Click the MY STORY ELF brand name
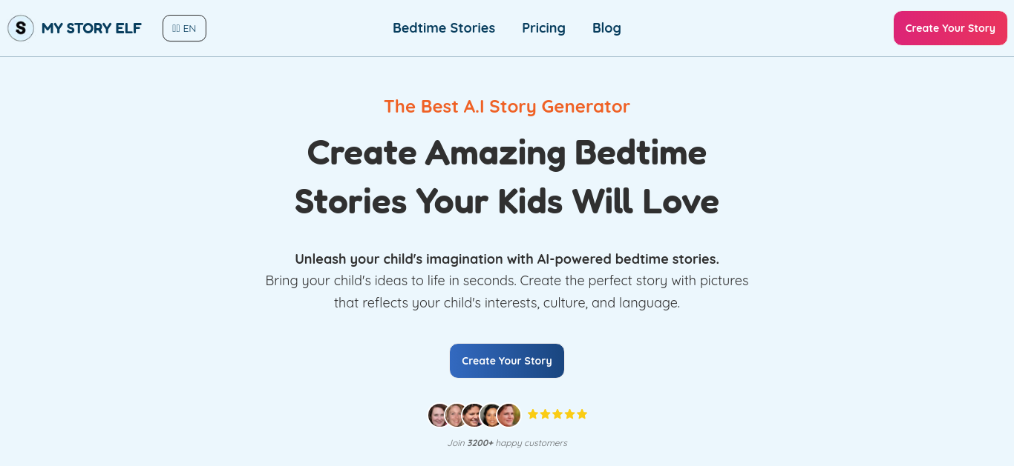This screenshot has height=466, width=1014. pyautogui.click(x=91, y=28)
